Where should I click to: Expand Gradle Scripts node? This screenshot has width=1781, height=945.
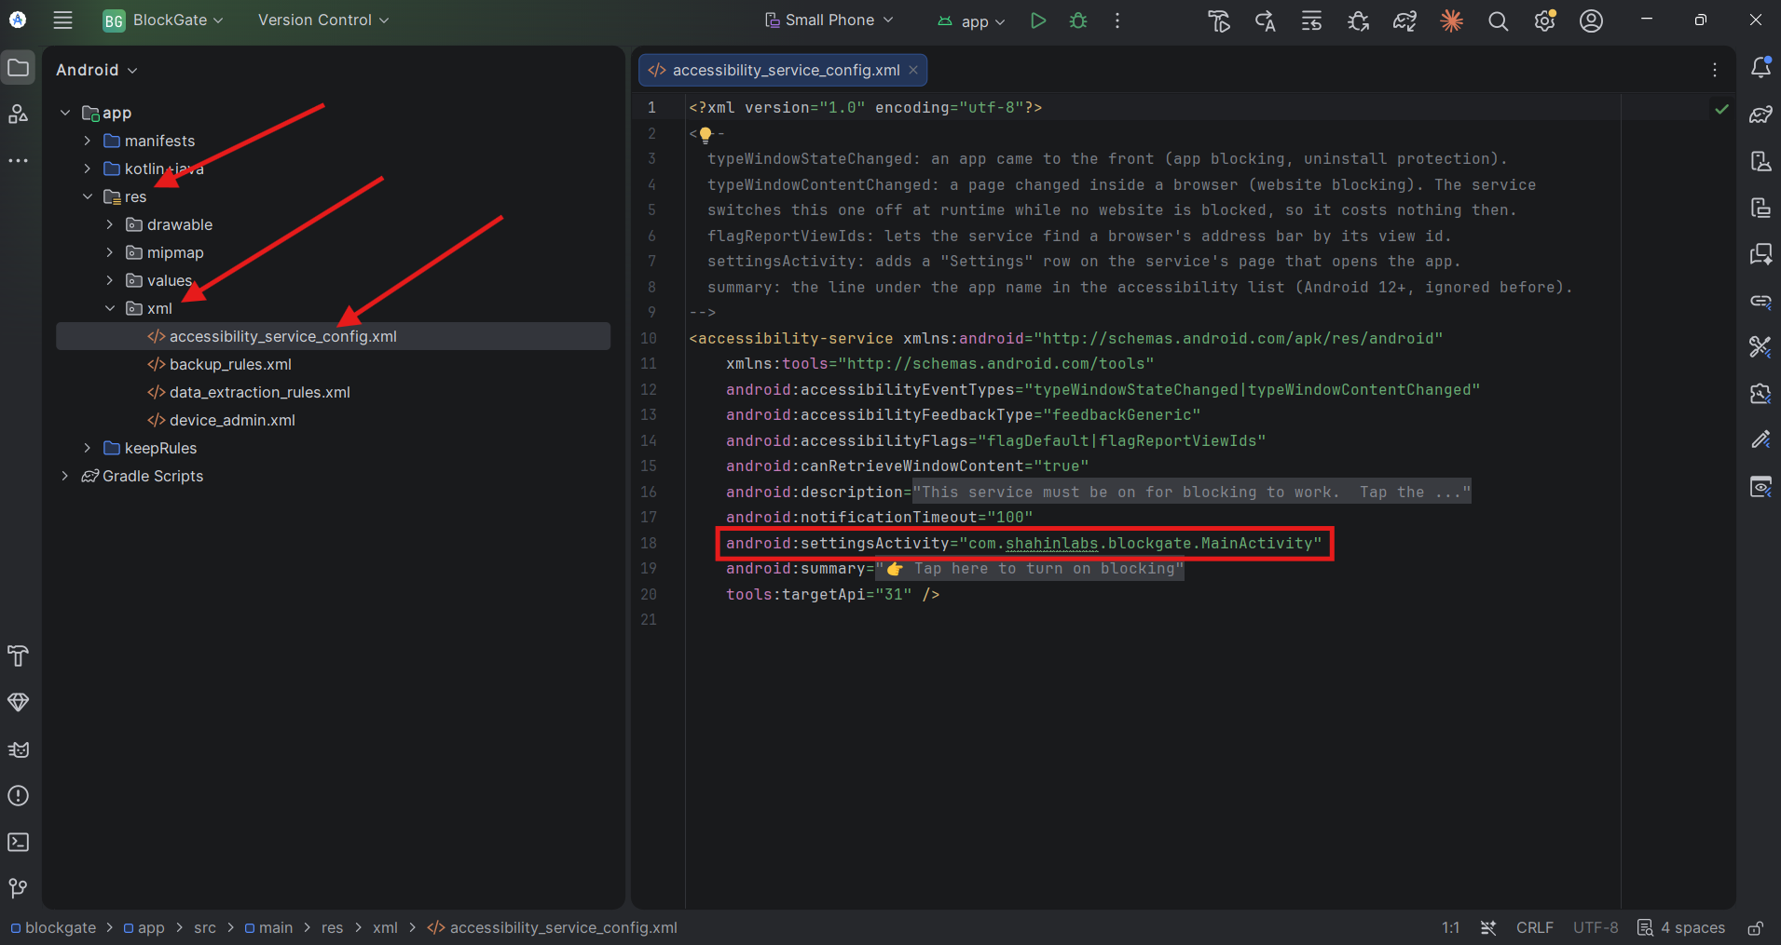coord(64,476)
